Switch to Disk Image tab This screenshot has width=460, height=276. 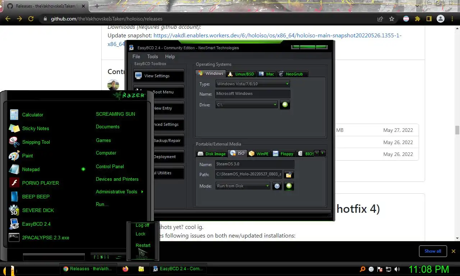[x=212, y=153]
